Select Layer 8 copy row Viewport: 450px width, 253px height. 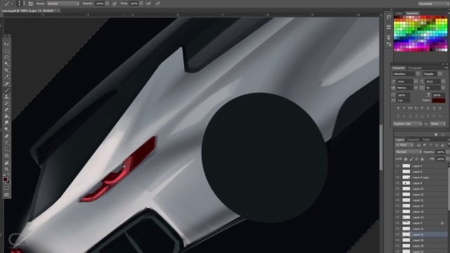click(421, 178)
